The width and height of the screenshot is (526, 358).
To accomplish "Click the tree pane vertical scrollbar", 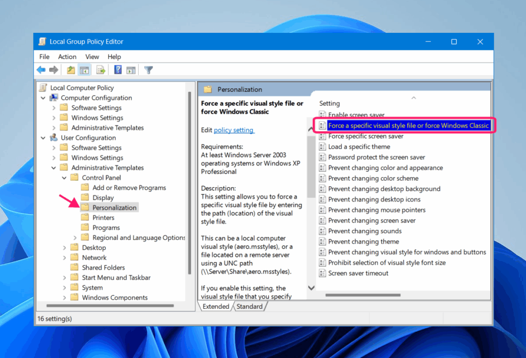I will pyautogui.click(x=190, y=183).
